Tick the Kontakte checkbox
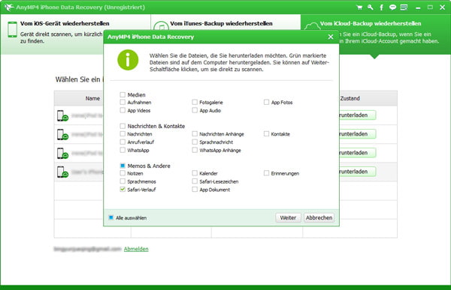The width and height of the screenshot is (451, 290). coord(266,133)
